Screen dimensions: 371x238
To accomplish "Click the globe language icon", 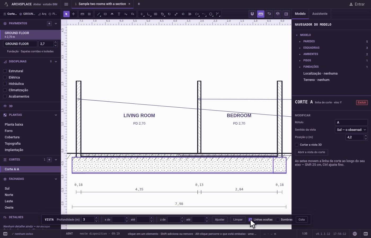I will click(355, 234).
